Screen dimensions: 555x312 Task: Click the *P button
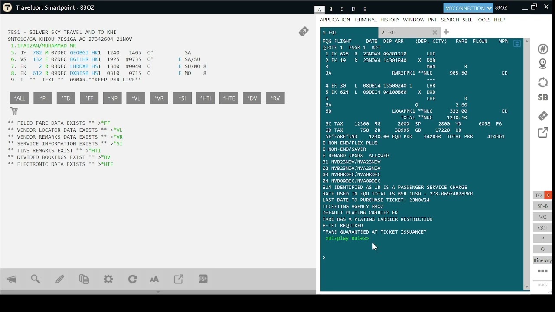point(42,98)
